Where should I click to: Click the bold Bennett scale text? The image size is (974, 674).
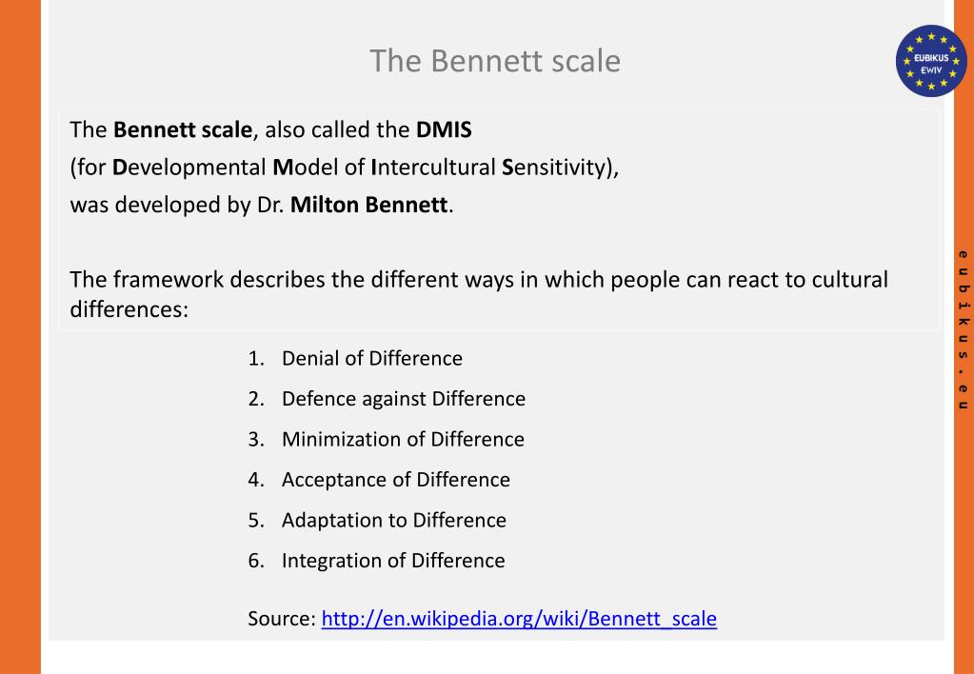point(183,129)
